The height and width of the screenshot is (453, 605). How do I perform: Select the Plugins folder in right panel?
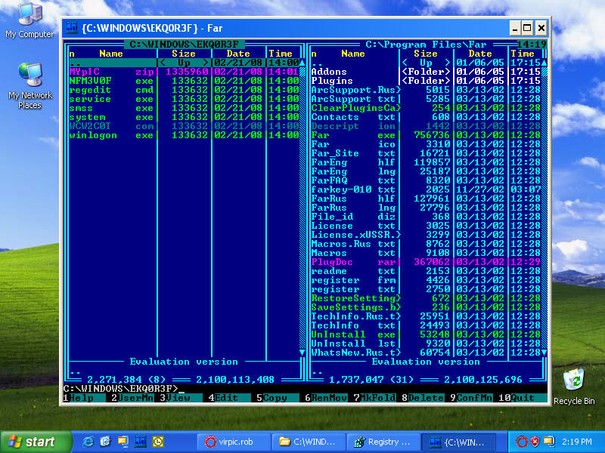[426, 81]
